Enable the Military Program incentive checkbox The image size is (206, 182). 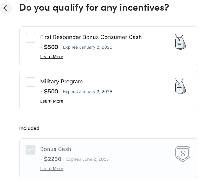pos(30,82)
